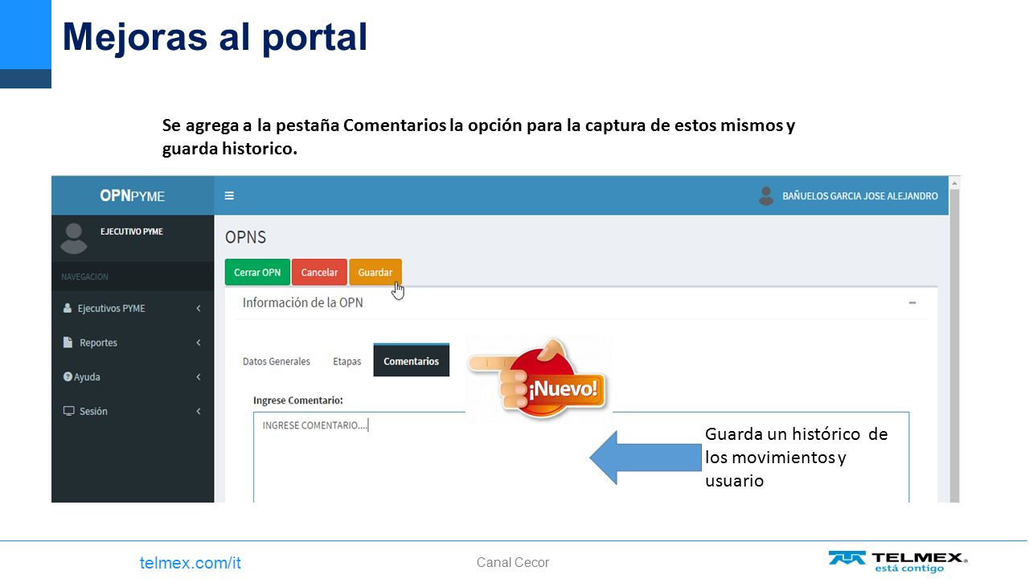This screenshot has width=1029, height=579.
Task: Click the Reportes document icon
Action: tap(68, 343)
